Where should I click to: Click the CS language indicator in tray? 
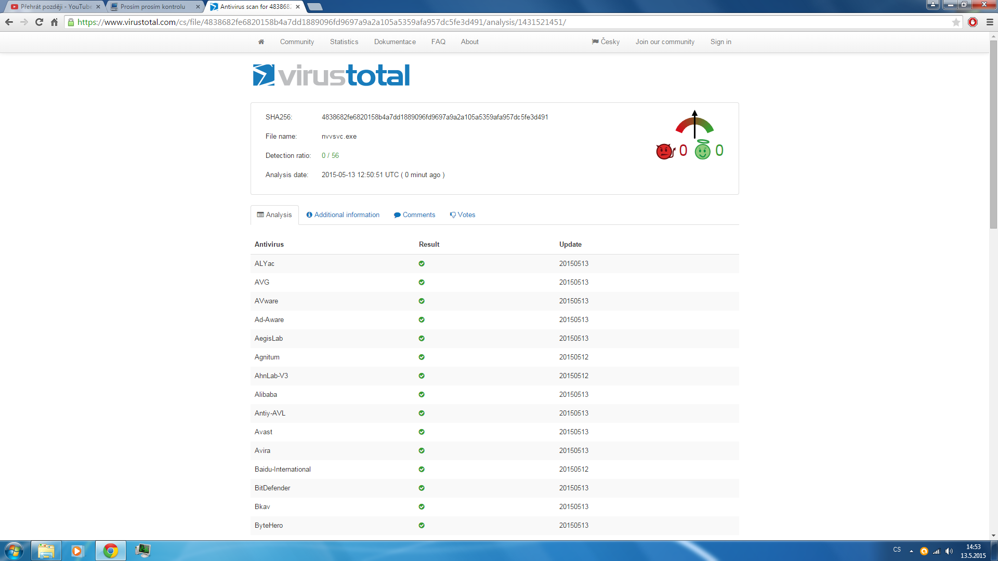[897, 550]
